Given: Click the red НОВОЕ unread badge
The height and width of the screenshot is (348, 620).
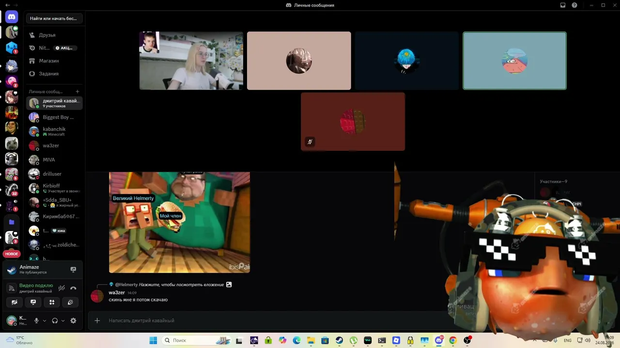Looking at the screenshot, I should (x=12, y=254).
